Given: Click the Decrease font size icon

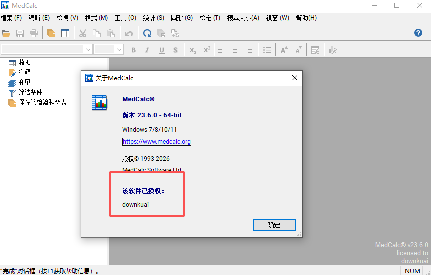Looking at the screenshot, I should pyautogui.click(x=298, y=50).
